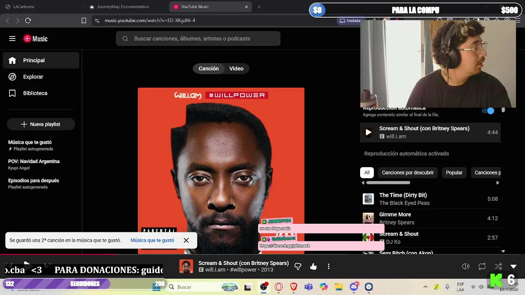Open Biblioteca in the sidebar
The image size is (525, 295).
[41, 93]
